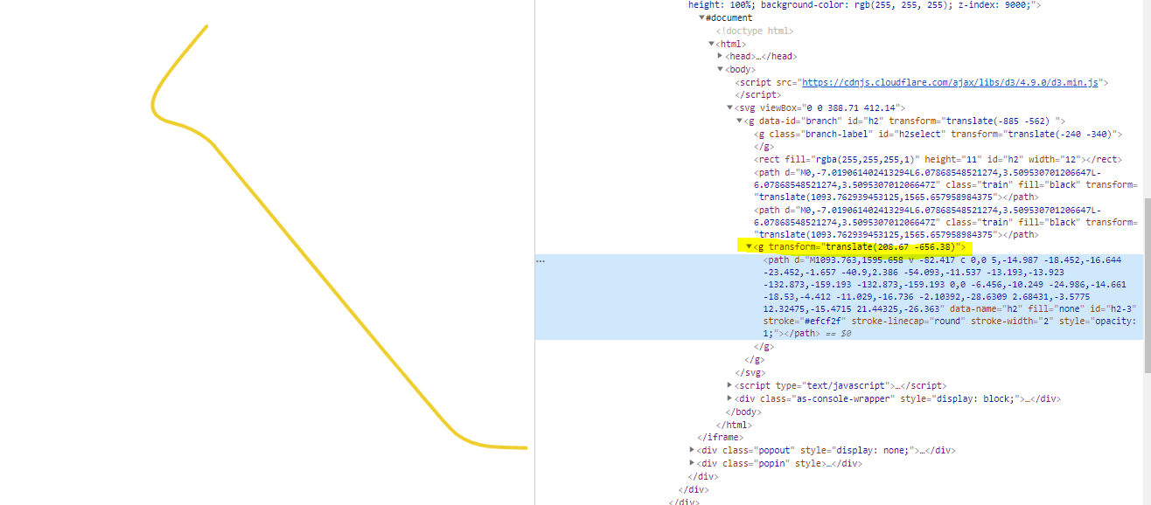The height and width of the screenshot is (505, 1151).
Task: Select the div class="popout" row
Action: click(827, 450)
